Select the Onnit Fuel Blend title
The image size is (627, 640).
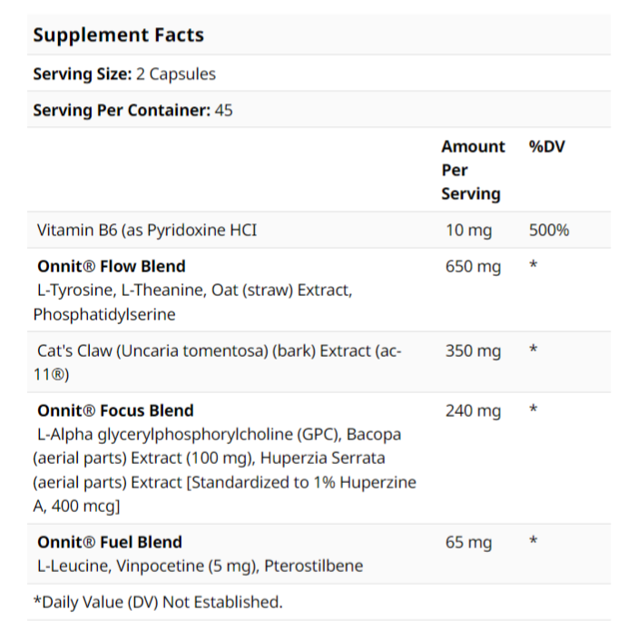pyautogui.click(x=110, y=542)
